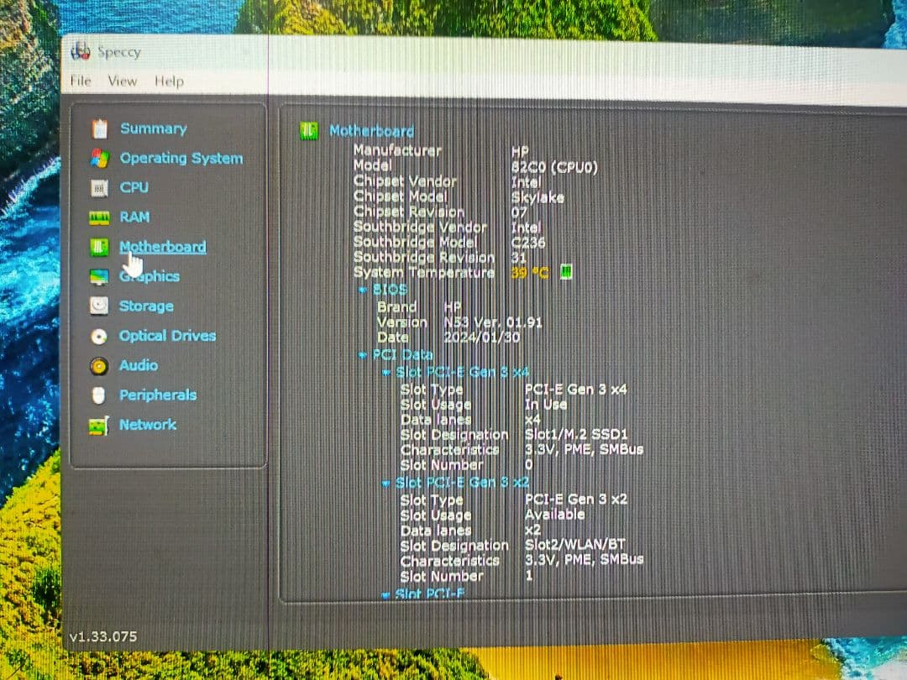Collapse the Slot PCI-E Gen 3 x2 entry
This screenshot has height=680, width=907.
click(385, 483)
